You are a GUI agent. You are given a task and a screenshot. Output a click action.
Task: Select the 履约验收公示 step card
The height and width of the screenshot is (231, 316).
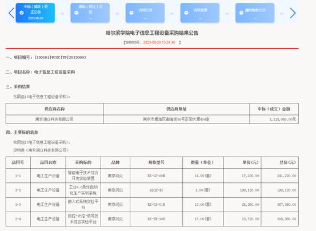tap(255, 13)
